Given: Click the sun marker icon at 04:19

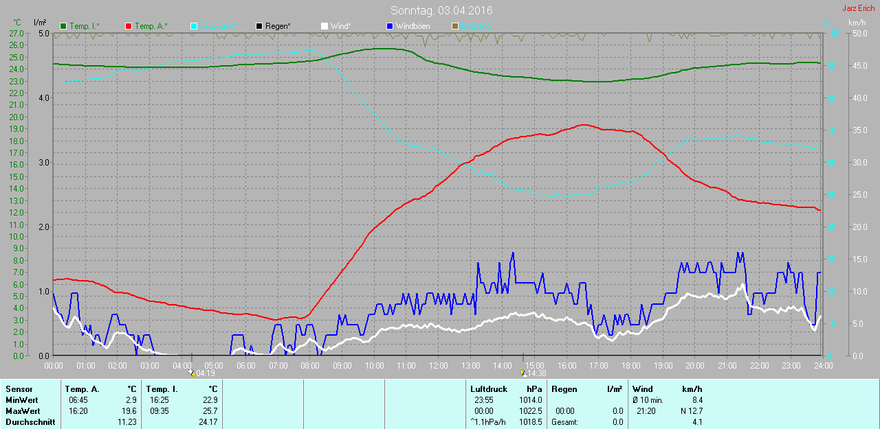Looking at the screenshot, I should [192, 373].
